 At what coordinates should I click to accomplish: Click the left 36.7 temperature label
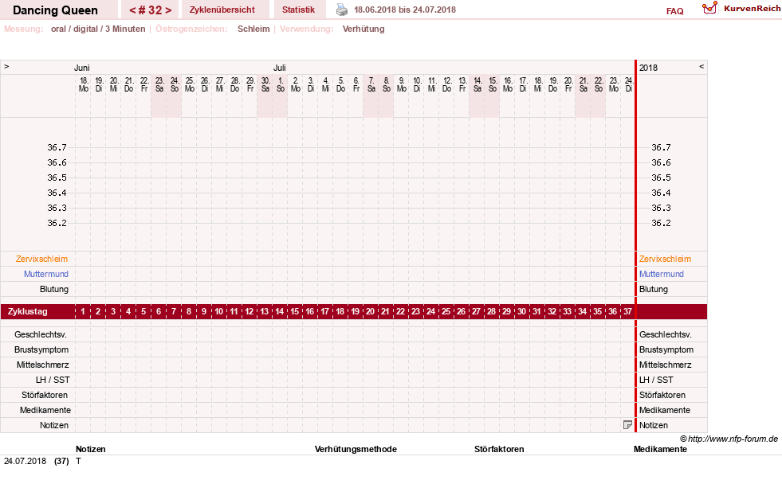(x=57, y=147)
